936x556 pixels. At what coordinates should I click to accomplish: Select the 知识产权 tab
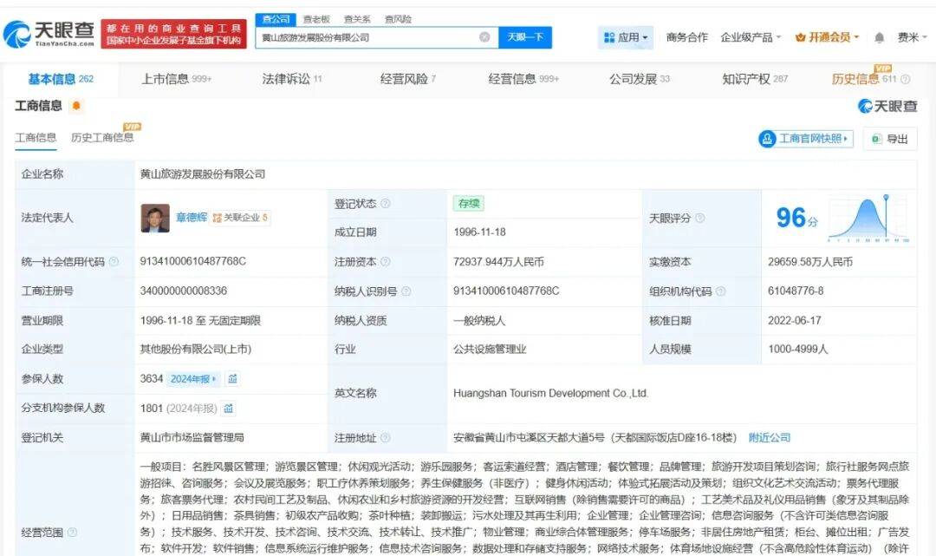coord(755,79)
